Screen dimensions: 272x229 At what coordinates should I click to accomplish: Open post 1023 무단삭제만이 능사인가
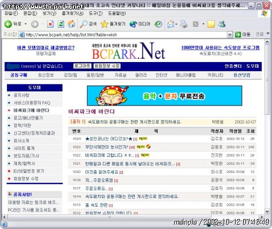(107, 147)
